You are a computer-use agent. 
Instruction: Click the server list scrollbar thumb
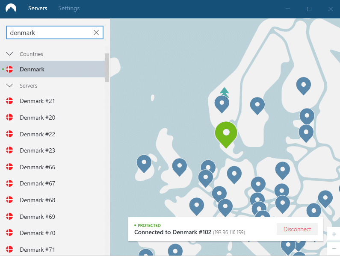click(107, 68)
